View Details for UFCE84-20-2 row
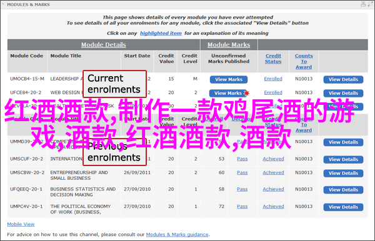The image size is (375, 241). pyautogui.click(x=343, y=93)
